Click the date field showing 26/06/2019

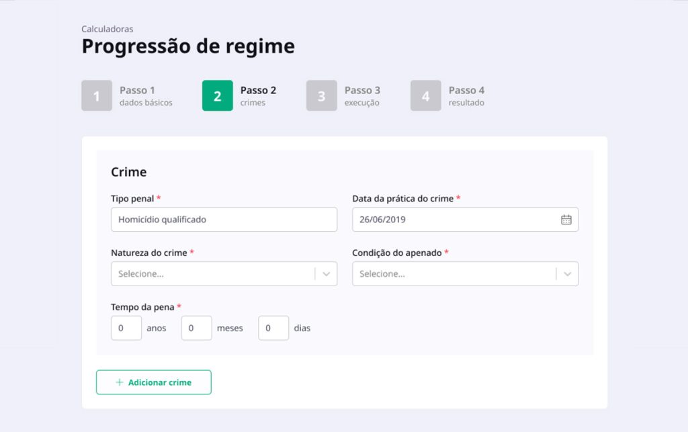click(x=454, y=220)
